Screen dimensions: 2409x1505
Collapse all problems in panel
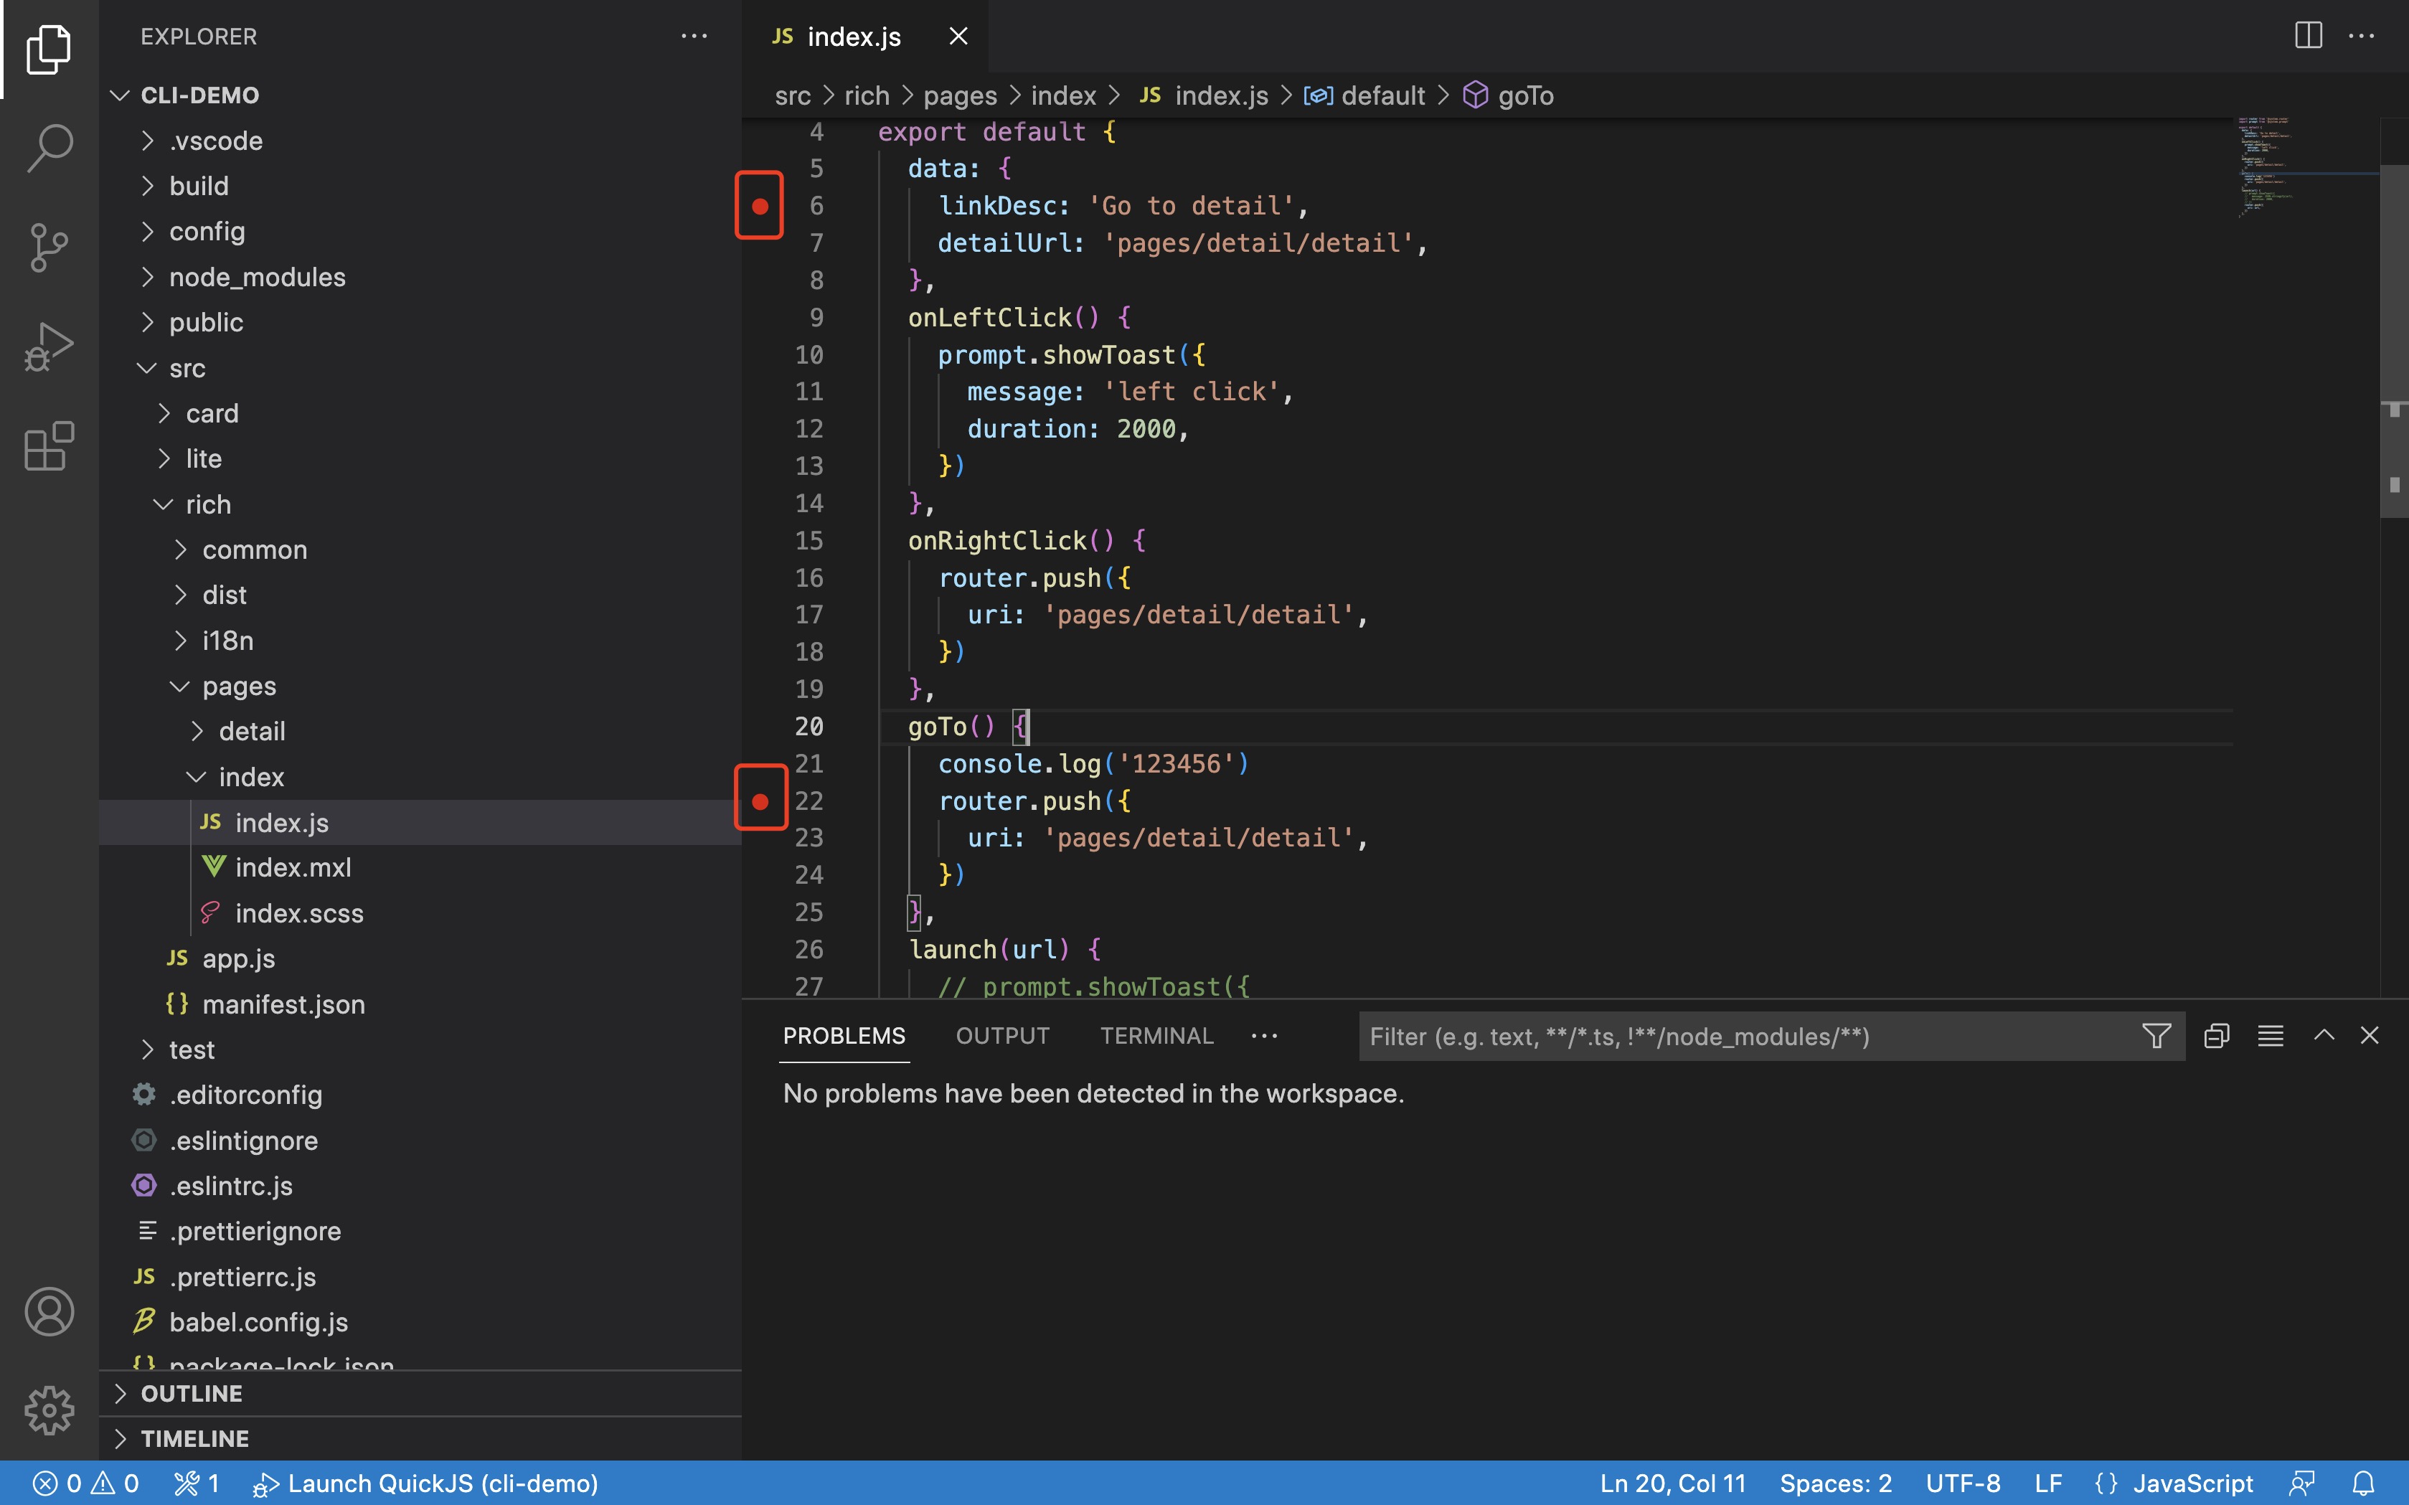coord(2216,1036)
